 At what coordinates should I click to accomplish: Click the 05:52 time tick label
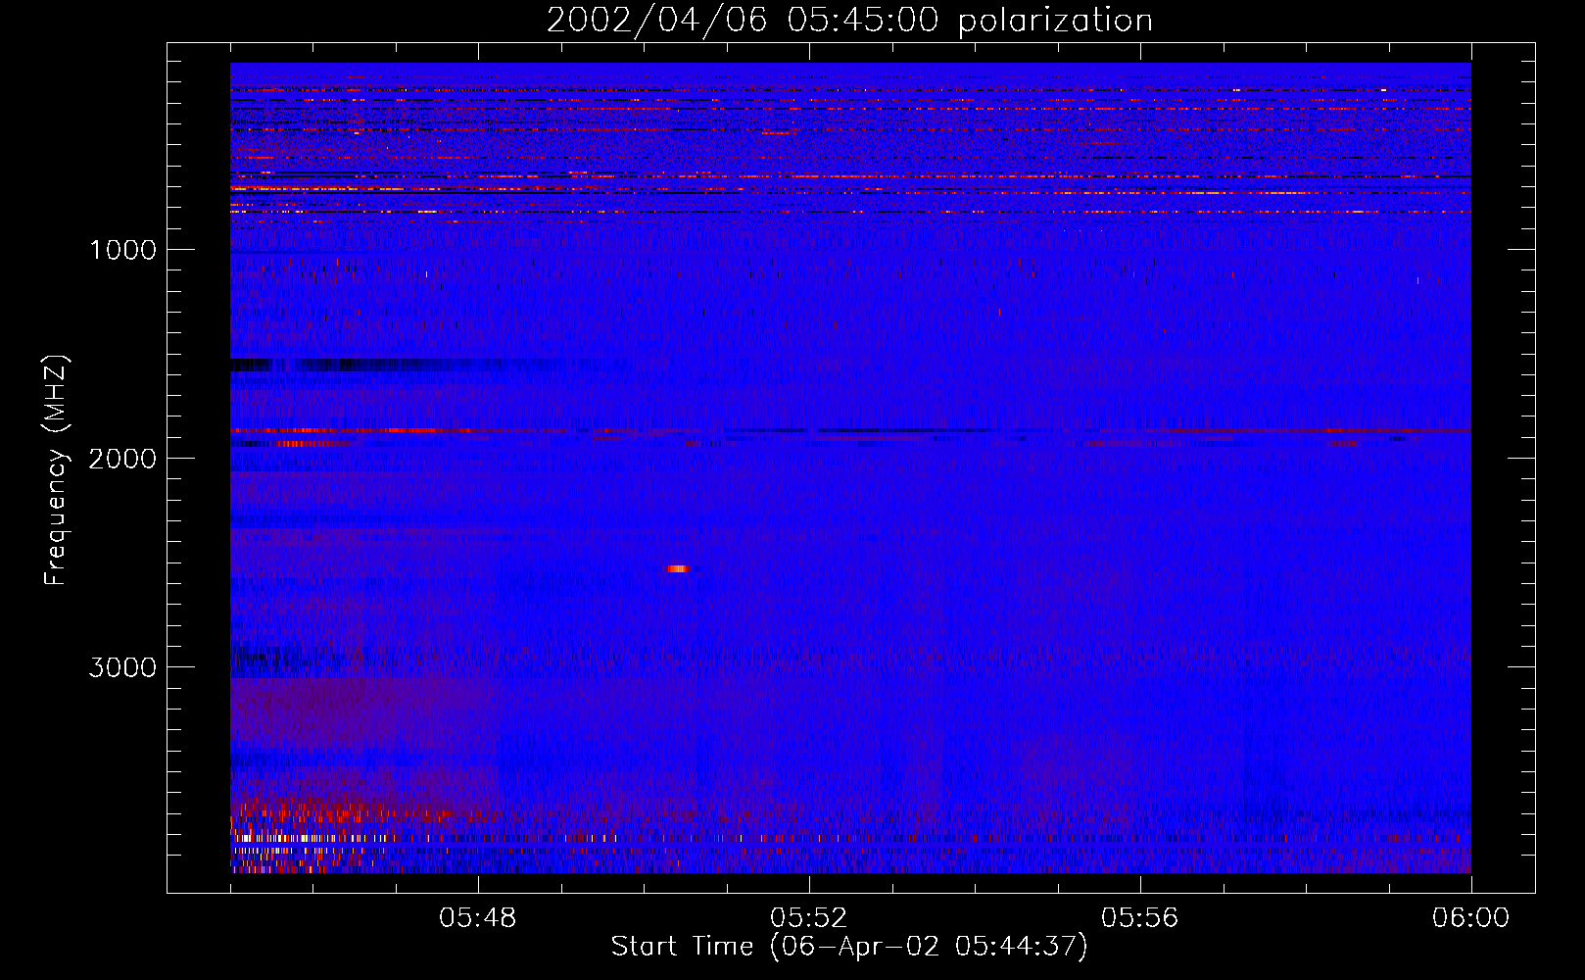(809, 918)
